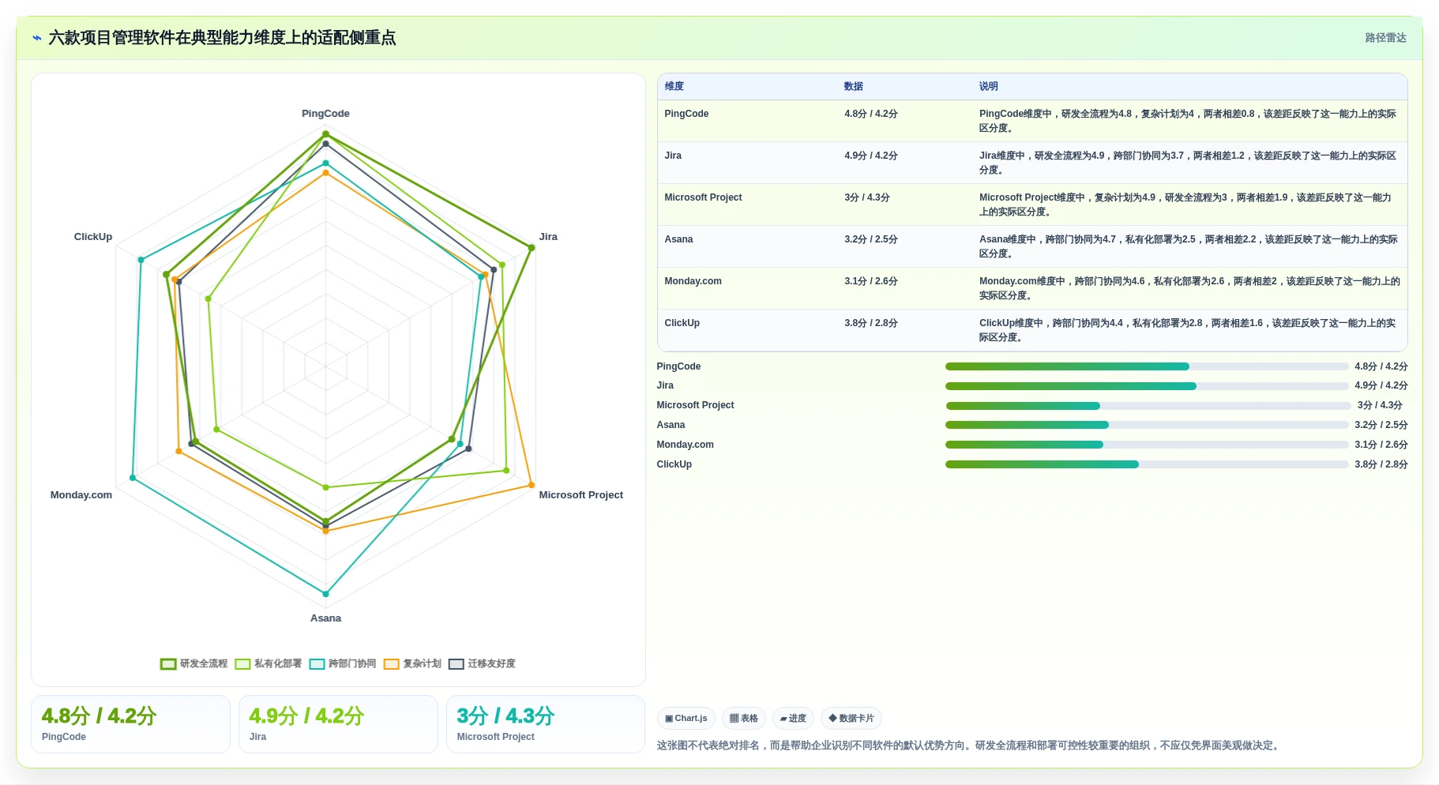Click the Monday.com table row name

tap(693, 281)
